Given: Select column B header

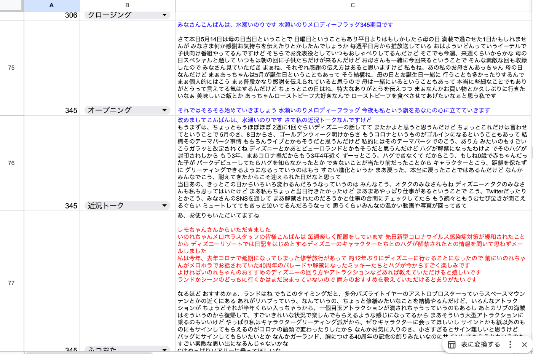Looking at the screenshot, I should point(127,5).
